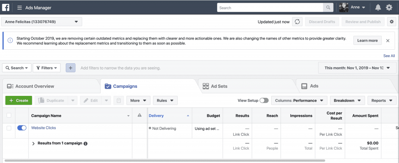Click the Ads Manager title
The height and width of the screenshot is (163, 399).
tap(39, 8)
